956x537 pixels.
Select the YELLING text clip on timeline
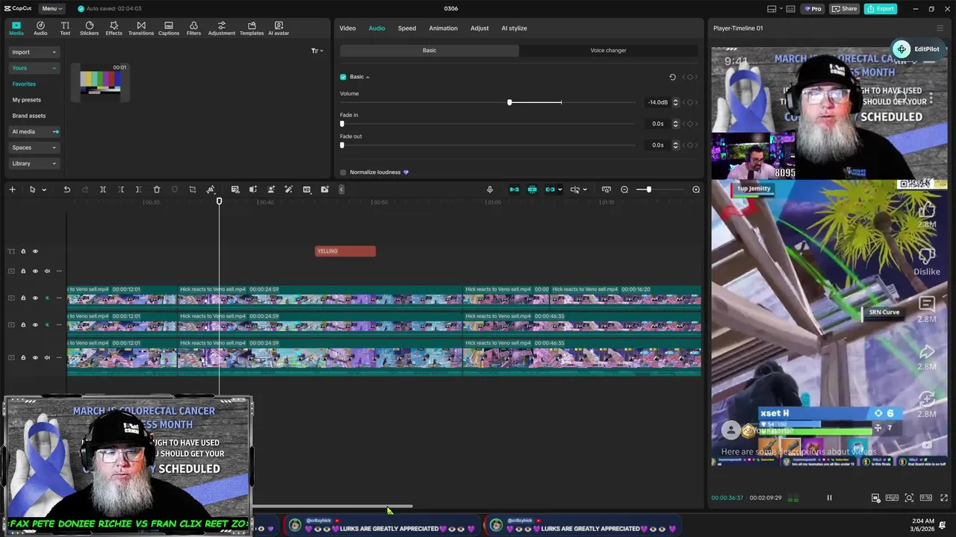[x=345, y=251]
